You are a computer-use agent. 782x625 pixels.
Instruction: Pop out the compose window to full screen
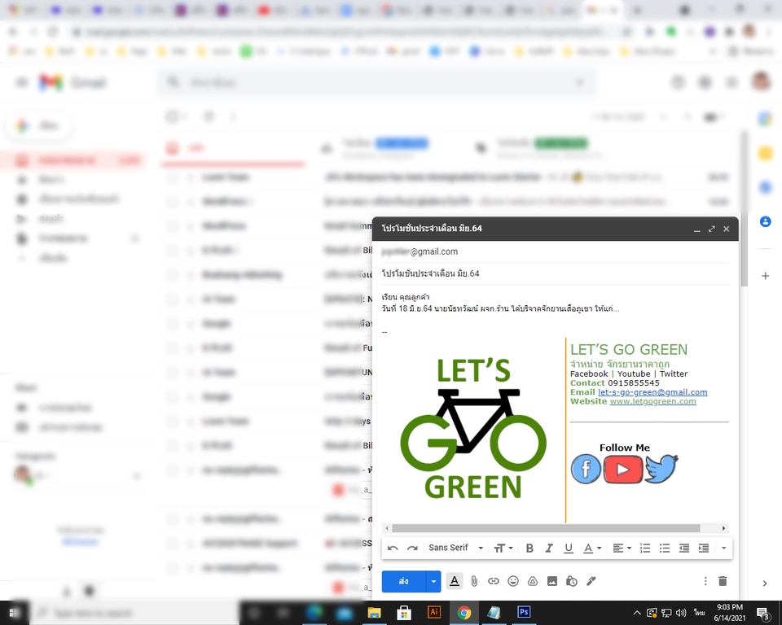712,229
